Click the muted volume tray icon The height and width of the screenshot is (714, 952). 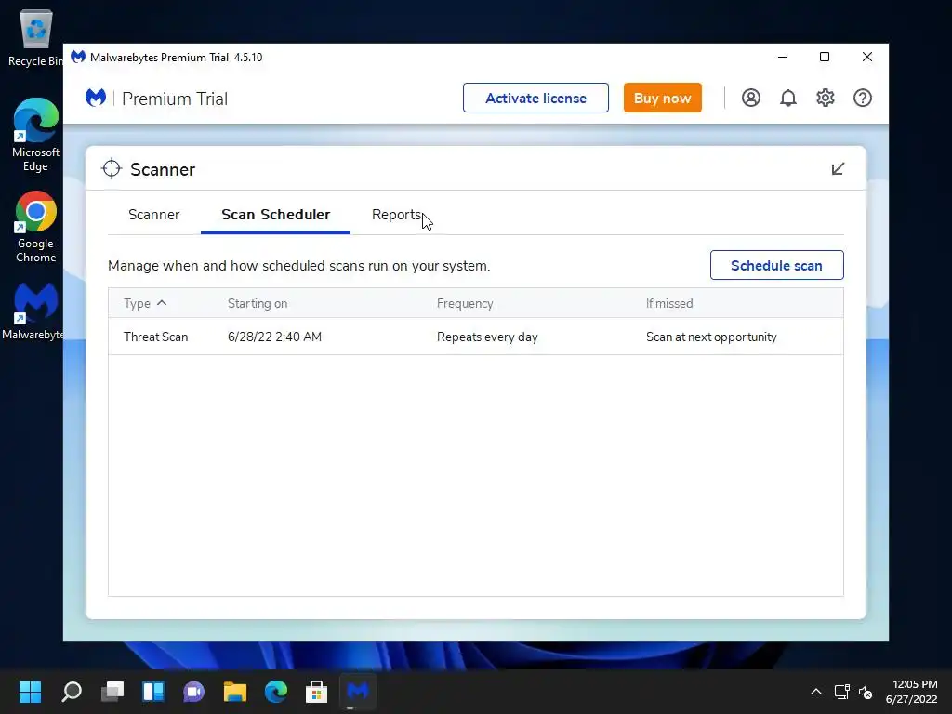[x=866, y=692]
